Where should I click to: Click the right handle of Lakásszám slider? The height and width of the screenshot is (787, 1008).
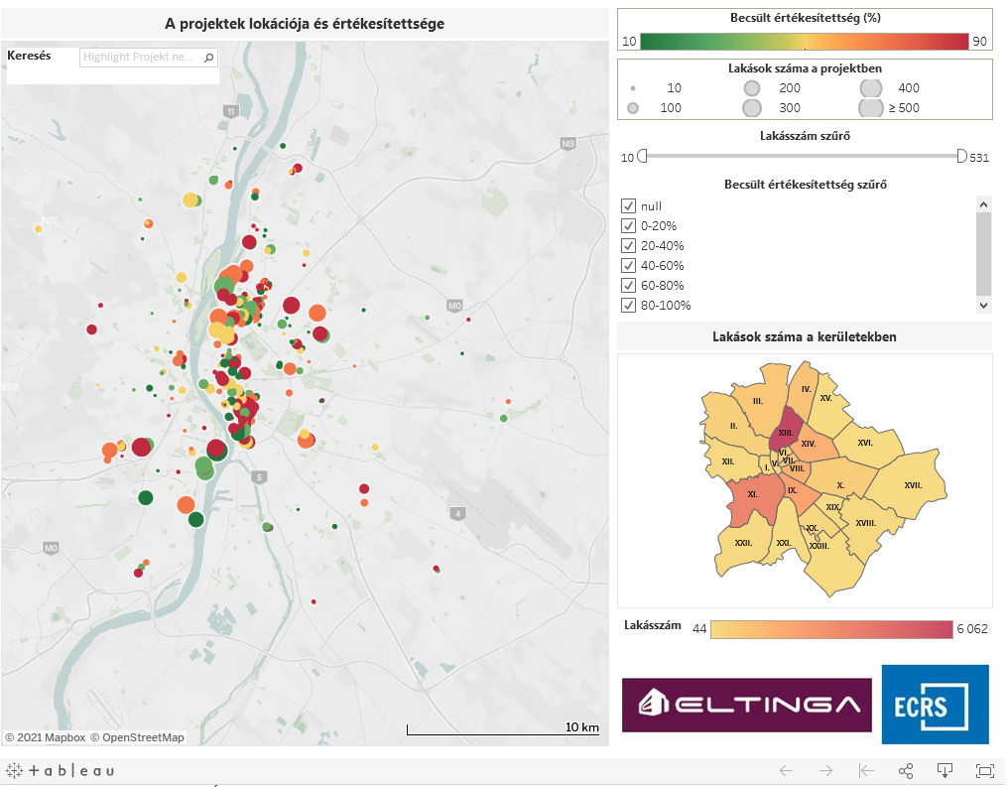click(x=961, y=156)
